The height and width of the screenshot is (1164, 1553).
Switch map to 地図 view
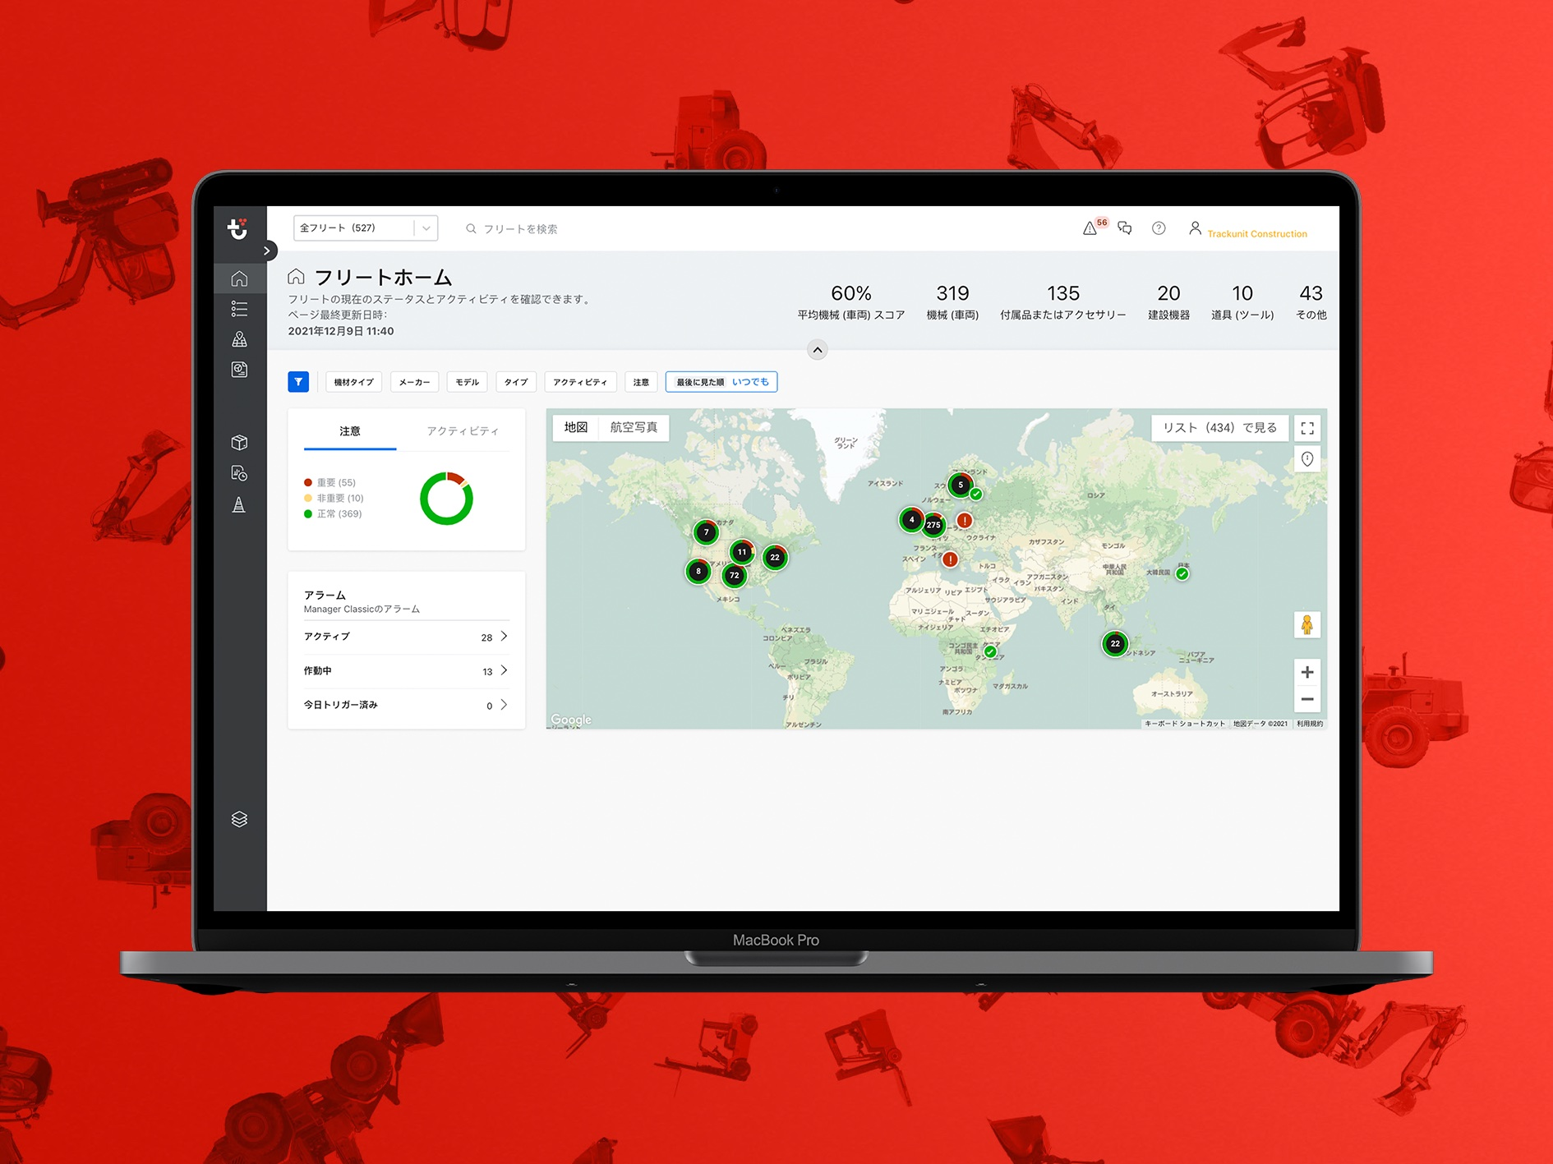(x=576, y=427)
